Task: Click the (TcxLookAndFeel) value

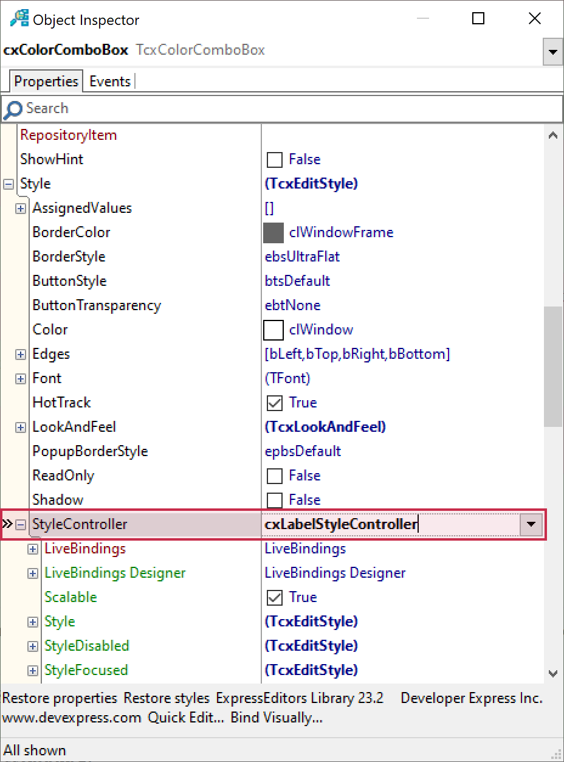Action: (325, 427)
